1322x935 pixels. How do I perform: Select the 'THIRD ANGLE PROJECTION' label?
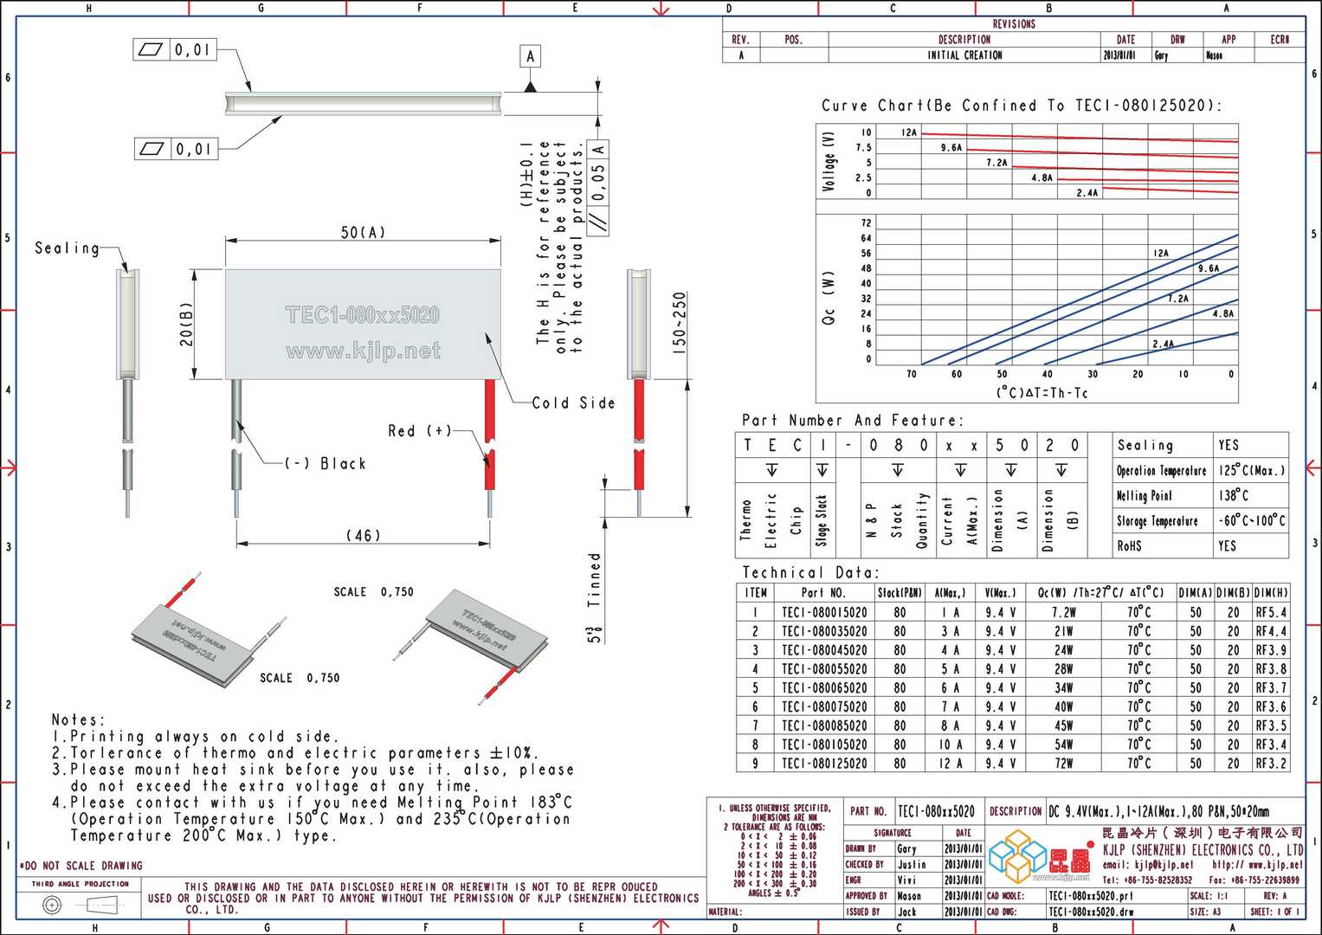coord(81,884)
